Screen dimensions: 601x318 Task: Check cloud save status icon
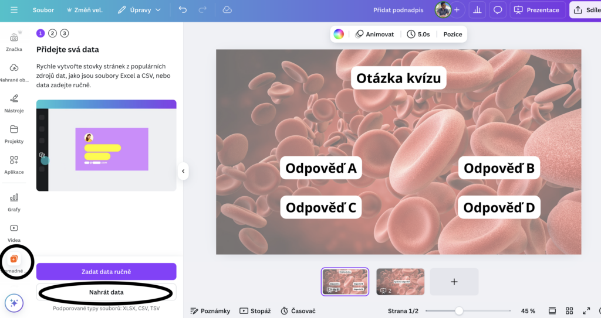pyautogui.click(x=227, y=10)
